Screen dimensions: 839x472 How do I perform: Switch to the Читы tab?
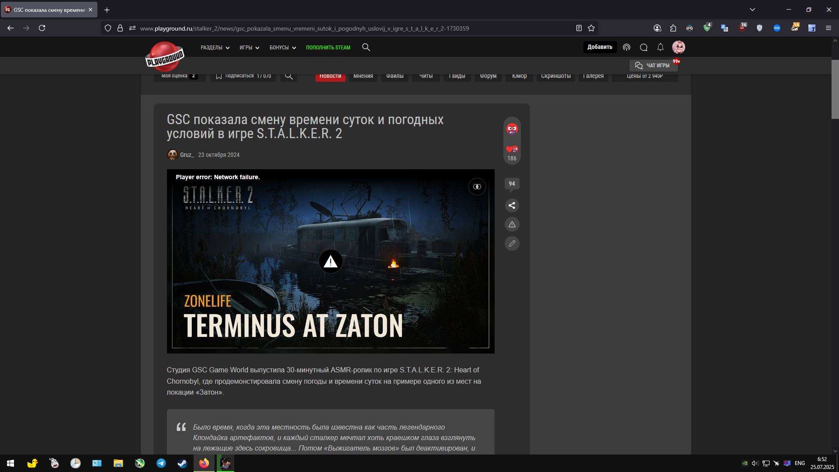pyautogui.click(x=426, y=76)
